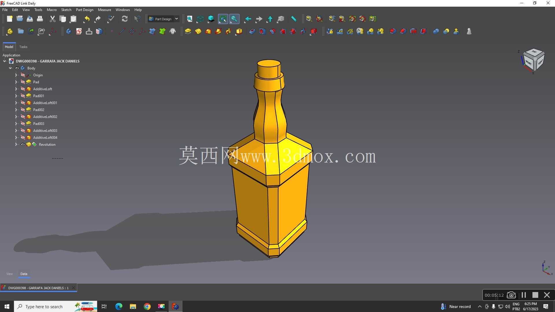Select the Additive loft tool icon
555x312 pixels.
tap(208, 32)
